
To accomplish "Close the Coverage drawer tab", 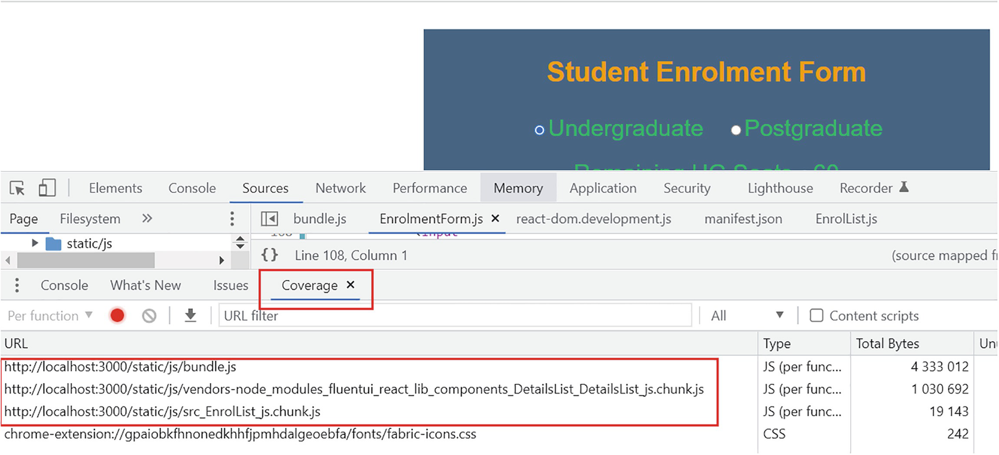I will (x=350, y=285).
